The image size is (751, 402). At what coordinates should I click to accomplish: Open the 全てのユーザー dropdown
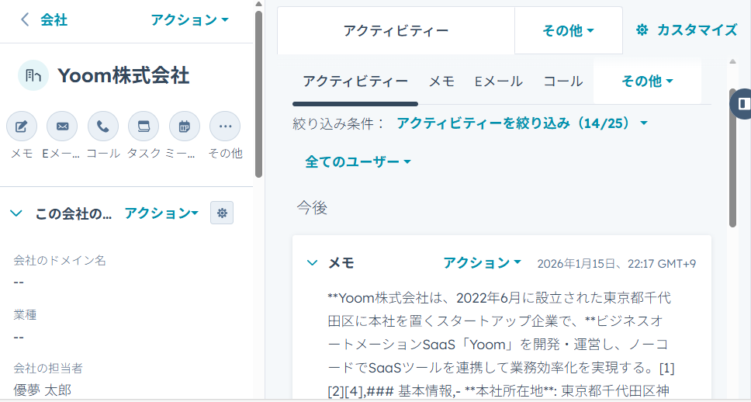[x=358, y=162]
